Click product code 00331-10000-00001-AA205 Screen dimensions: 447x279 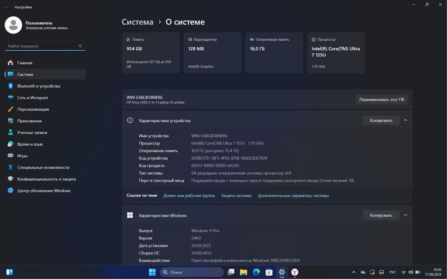[x=215, y=165]
